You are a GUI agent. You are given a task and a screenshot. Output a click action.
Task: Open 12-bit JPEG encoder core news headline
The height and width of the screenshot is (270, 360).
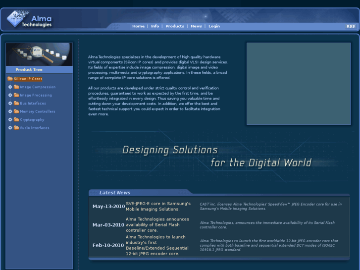(157, 245)
